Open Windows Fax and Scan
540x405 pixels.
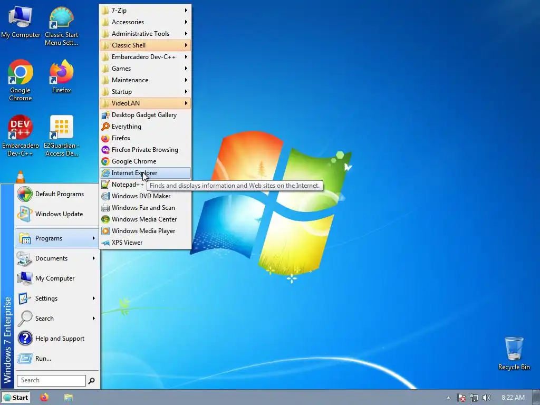point(145,208)
